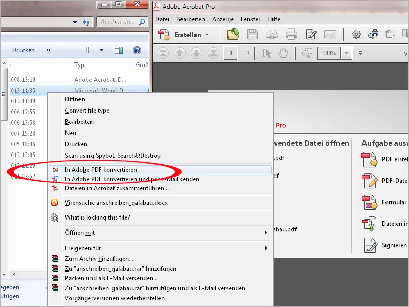Expand Explorer toolbar overflow chevrons
Image resolution: width=409 pixels, height=307 pixels.
coord(48,50)
